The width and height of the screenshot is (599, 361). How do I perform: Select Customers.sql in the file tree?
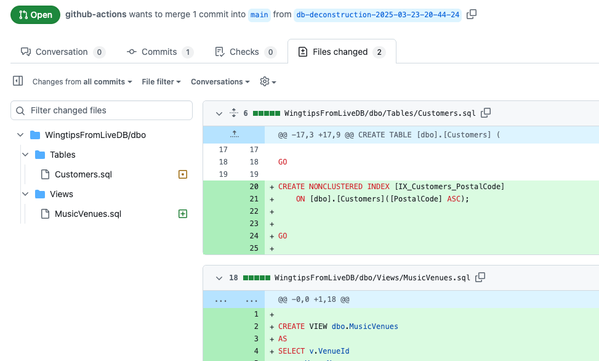tap(83, 174)
